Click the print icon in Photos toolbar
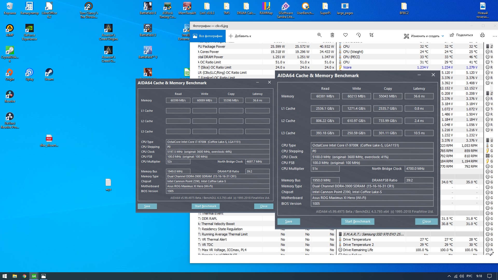This screenshot has width=498, height=280. pos(482,35)
